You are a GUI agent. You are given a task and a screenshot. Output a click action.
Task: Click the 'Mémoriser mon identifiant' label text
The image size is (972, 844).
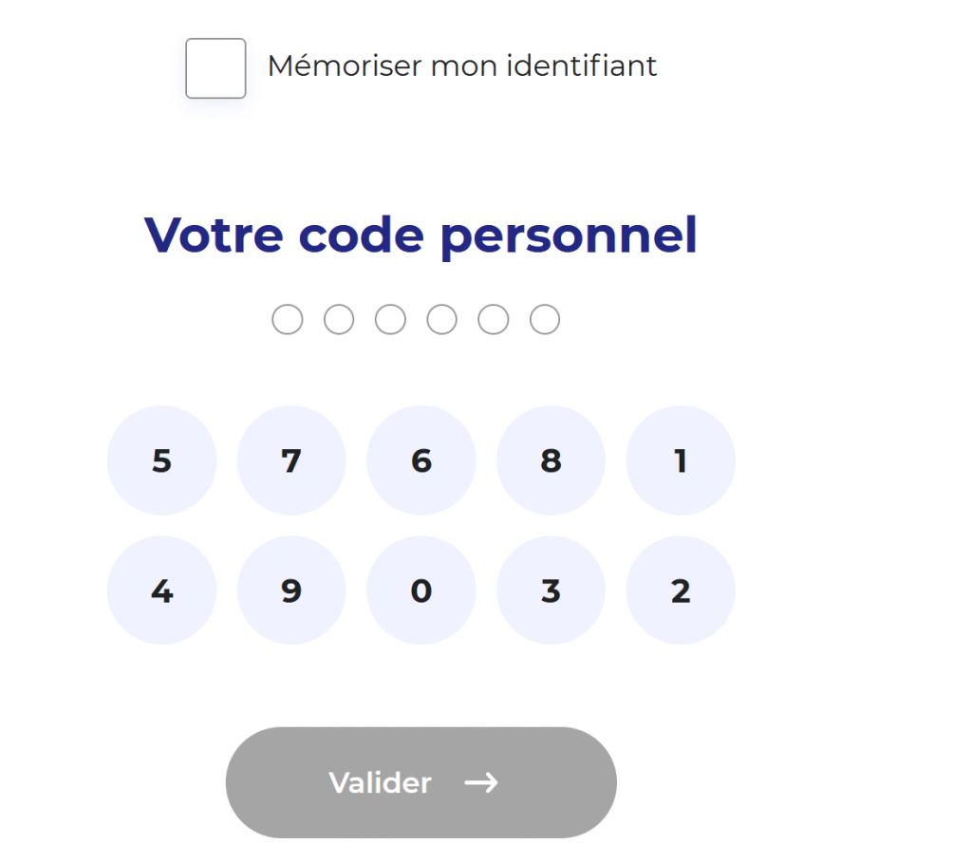pos(462,66)
